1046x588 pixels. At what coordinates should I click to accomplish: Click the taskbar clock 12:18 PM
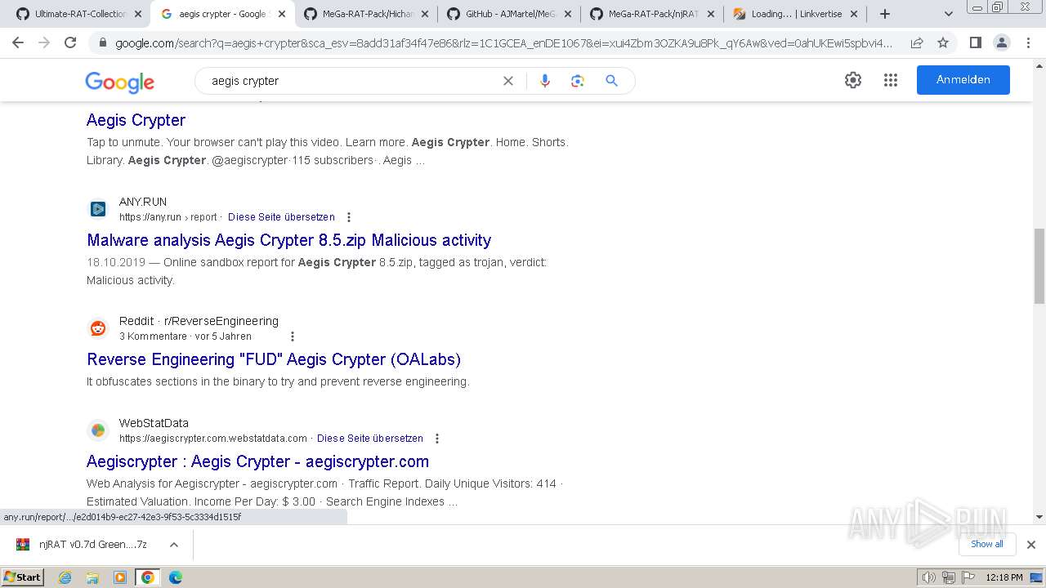pos(1004,577)
